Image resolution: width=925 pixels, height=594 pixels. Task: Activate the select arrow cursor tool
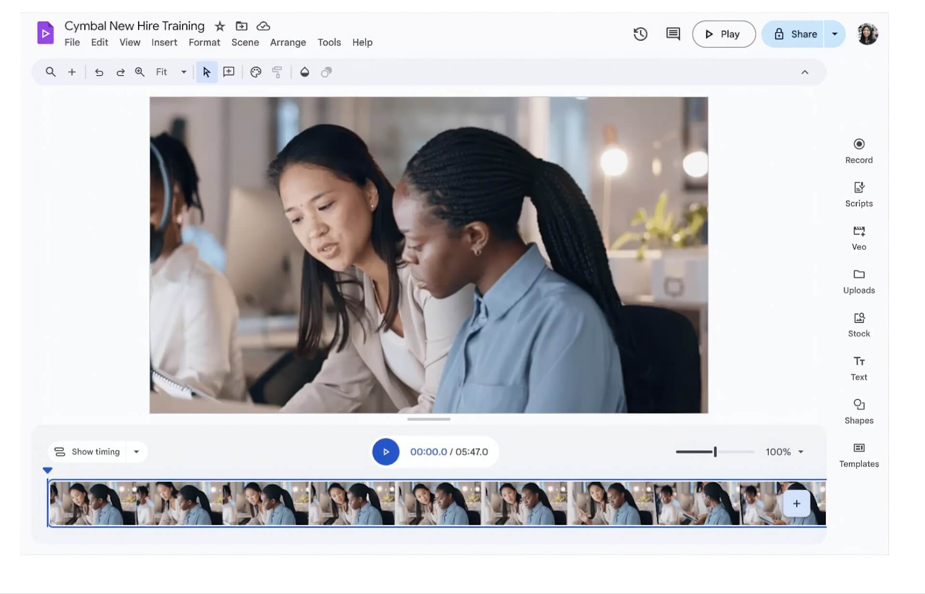[207, 72]
